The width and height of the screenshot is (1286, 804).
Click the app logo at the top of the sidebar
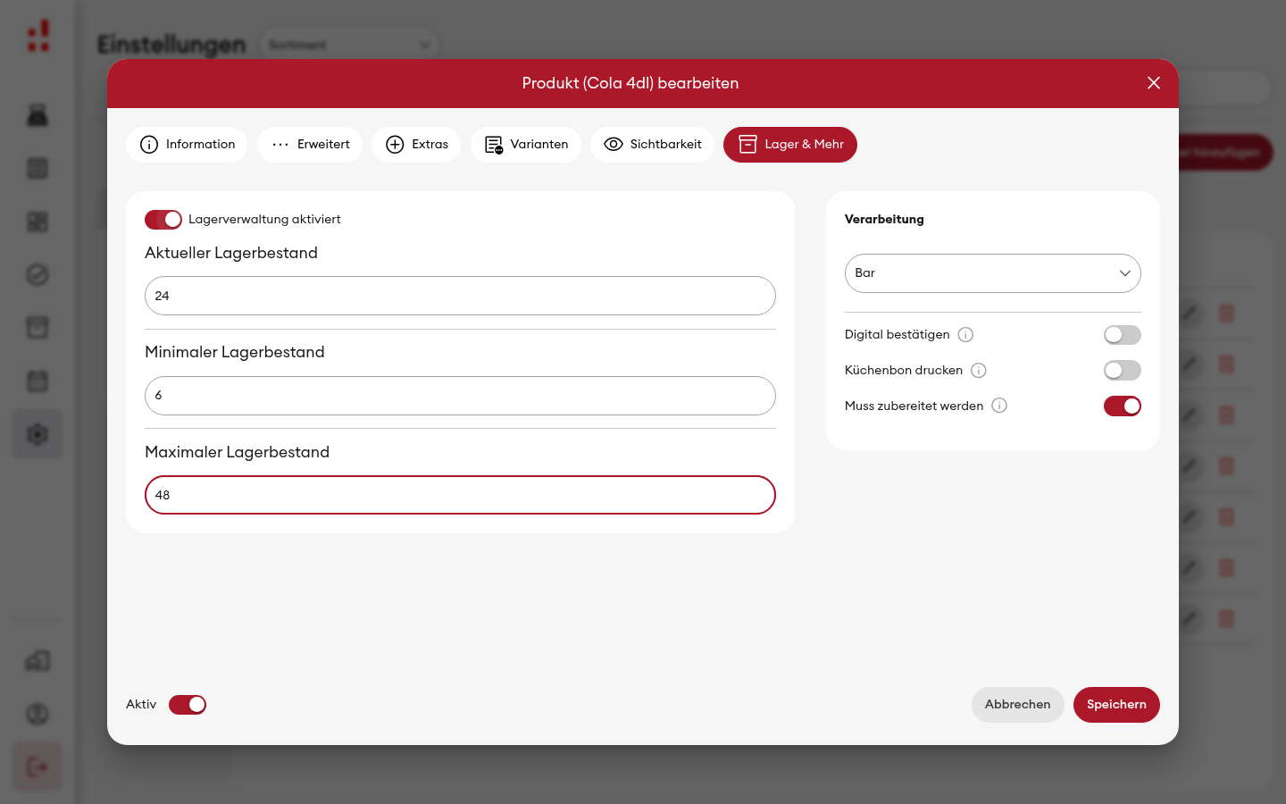point(38,37)
